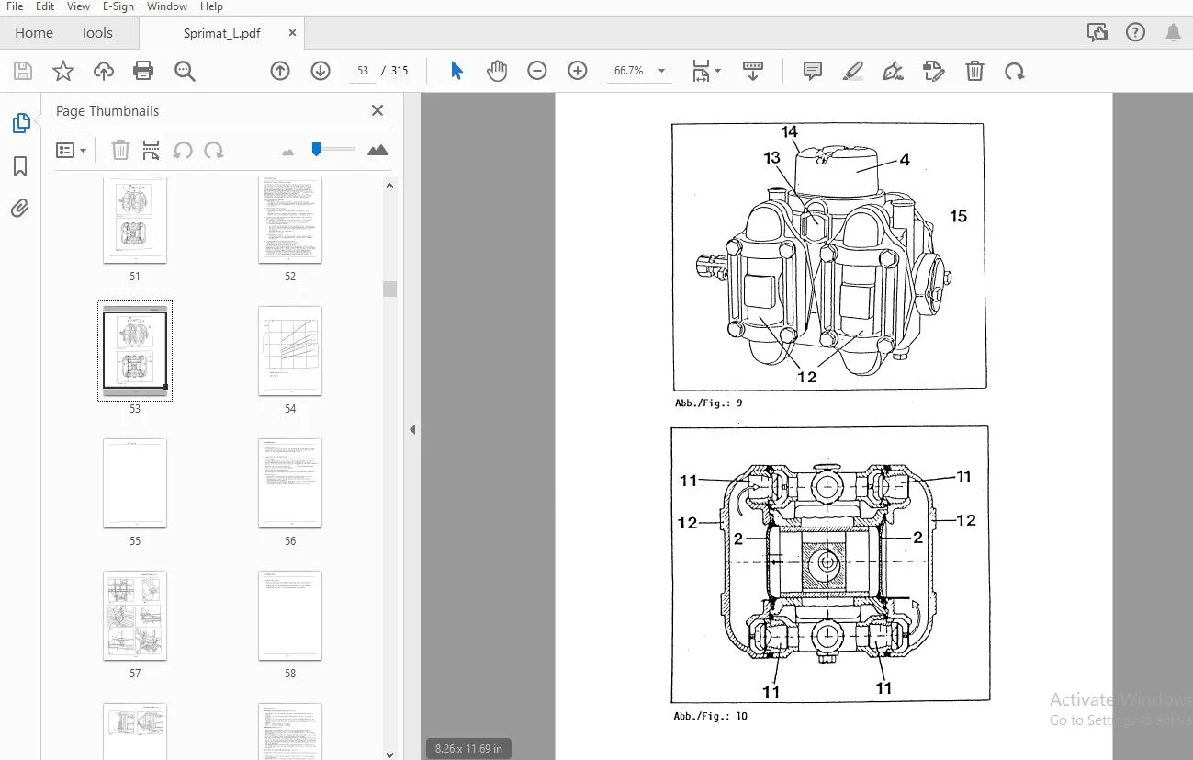This screenshot has width=1193, height=760.
Task: Open the Bookmarks side panel
Action: click(20, 166)
